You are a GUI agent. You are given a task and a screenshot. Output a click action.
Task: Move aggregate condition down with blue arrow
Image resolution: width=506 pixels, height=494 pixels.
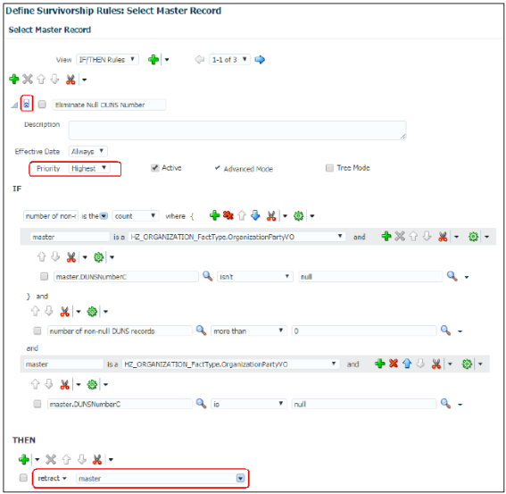tap(255, 215)
